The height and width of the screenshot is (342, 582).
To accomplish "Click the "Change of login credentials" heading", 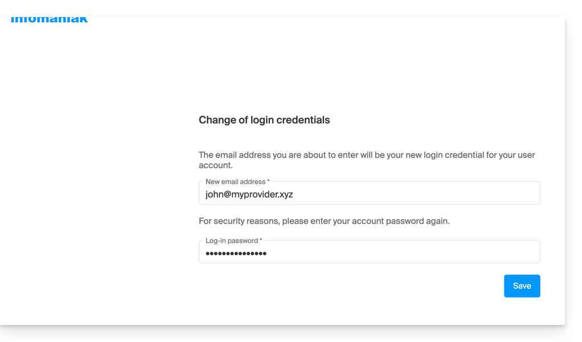I will click(x=264, y=120).
